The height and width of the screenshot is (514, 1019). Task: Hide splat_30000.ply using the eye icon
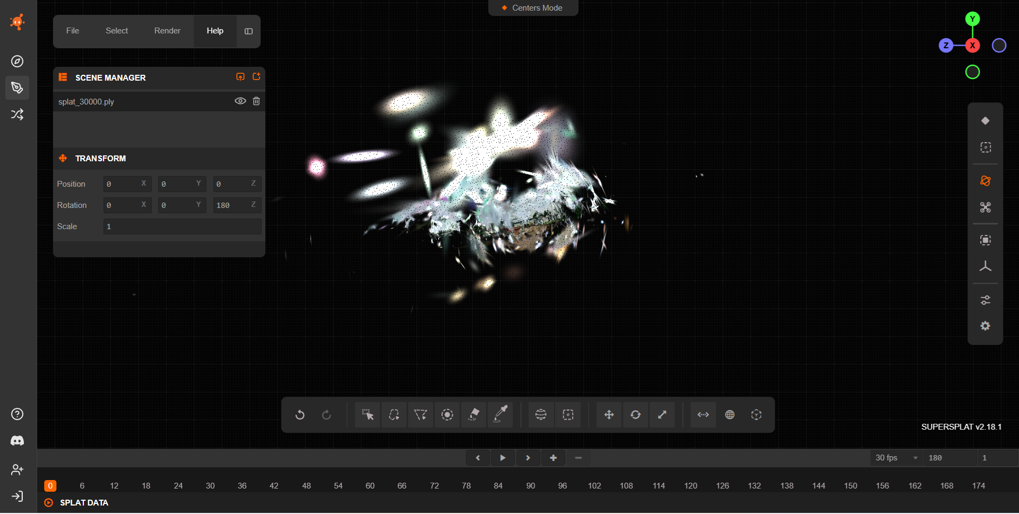[x=240, y=101]
